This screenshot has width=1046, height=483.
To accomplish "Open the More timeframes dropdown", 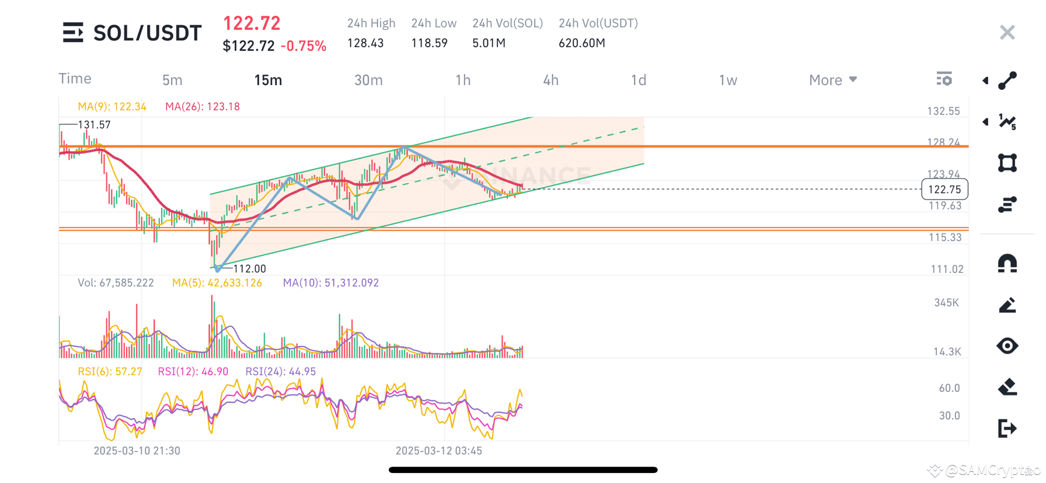I will (x=833, y=80).
